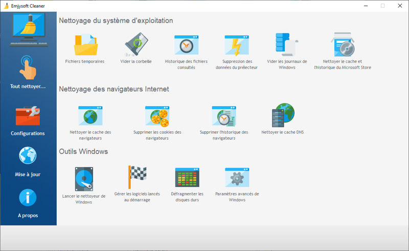Click the Vider la corbeille icon

click(135, 45)
